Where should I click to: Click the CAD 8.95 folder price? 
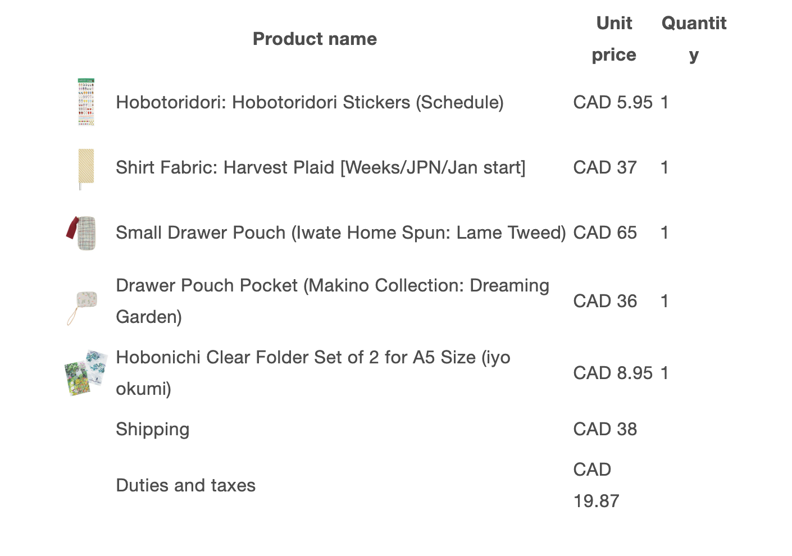click(613, 373)
